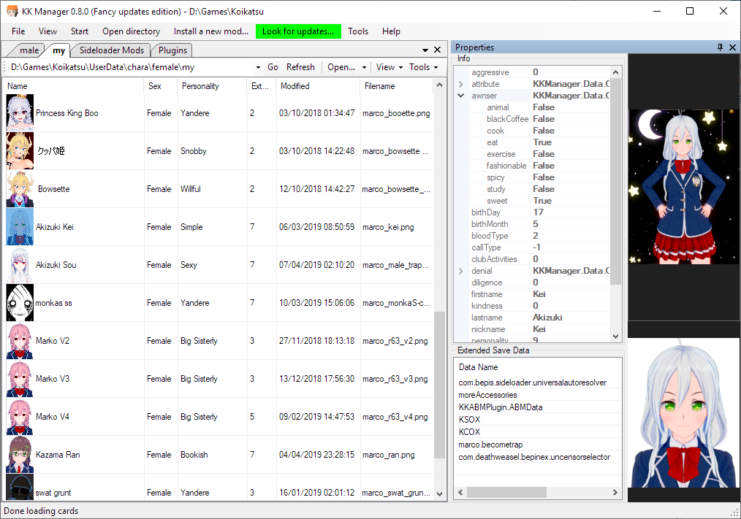Select the monkas ss card thumbnail
741x519 pixels.
[20, 303]
